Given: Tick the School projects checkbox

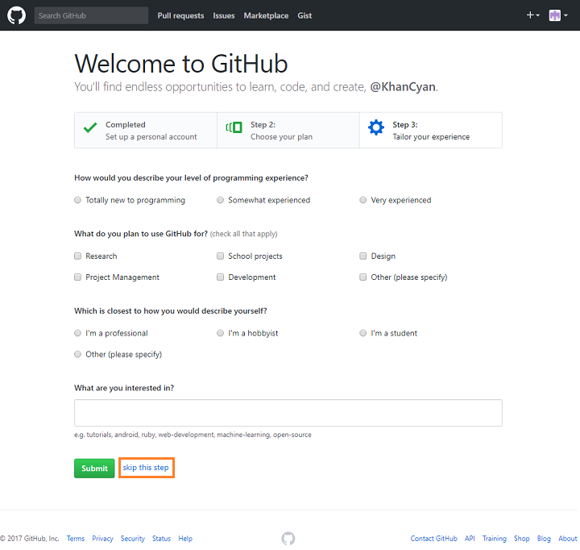Looking at the screenshot, I should coord(221,256).
